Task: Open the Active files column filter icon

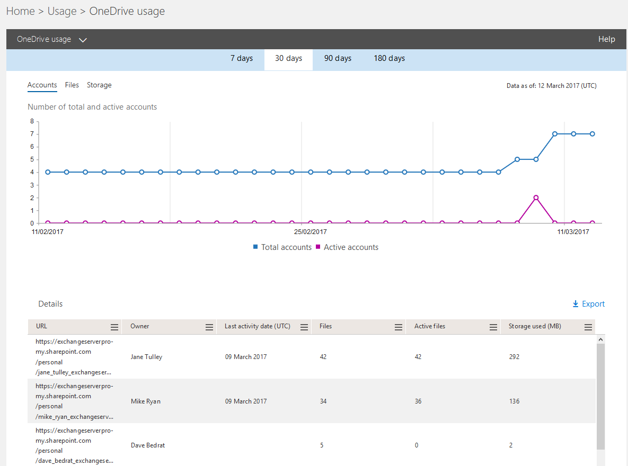Action: pos(493,327)
